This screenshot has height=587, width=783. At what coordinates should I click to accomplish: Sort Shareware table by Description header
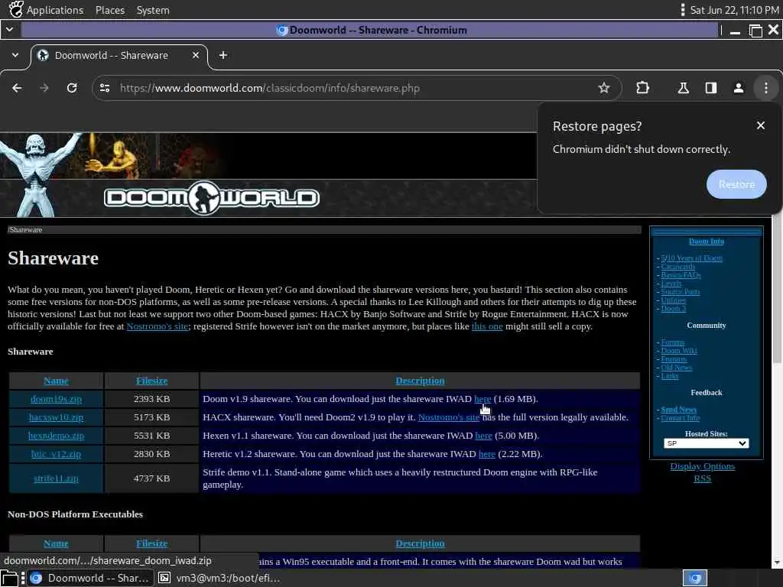coord(420,381)
